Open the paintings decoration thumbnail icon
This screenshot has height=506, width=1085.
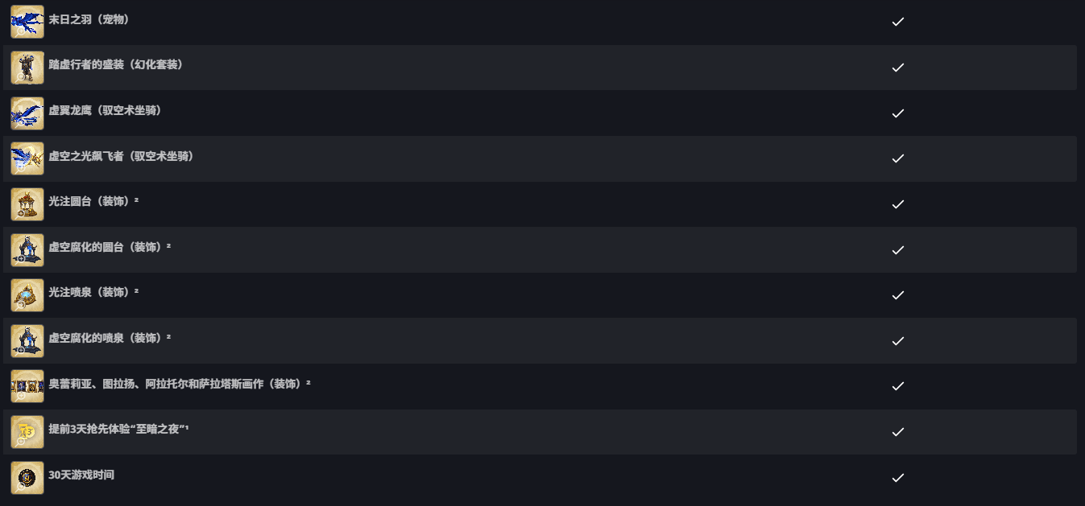click(27, 386)
